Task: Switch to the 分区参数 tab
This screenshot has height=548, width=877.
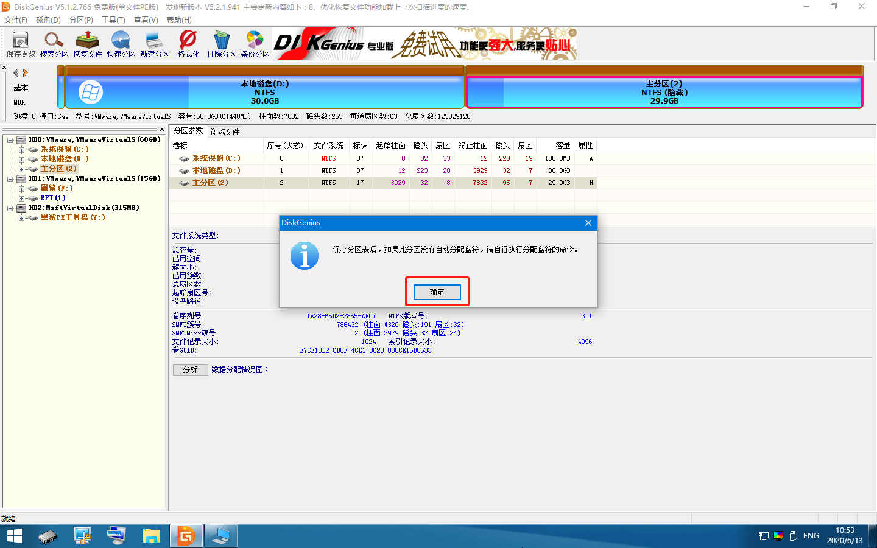Action: 189,131
